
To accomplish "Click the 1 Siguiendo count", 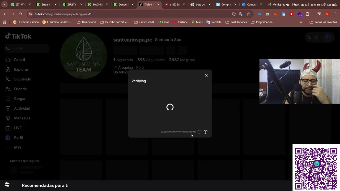I will tap(123, 60).
